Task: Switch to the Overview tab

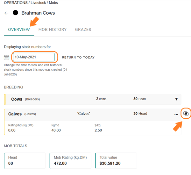Action: pyautogui.click(x=19, y=30)
